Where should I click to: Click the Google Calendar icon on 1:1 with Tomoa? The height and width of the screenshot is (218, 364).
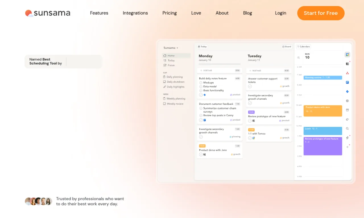pos(254,138)
